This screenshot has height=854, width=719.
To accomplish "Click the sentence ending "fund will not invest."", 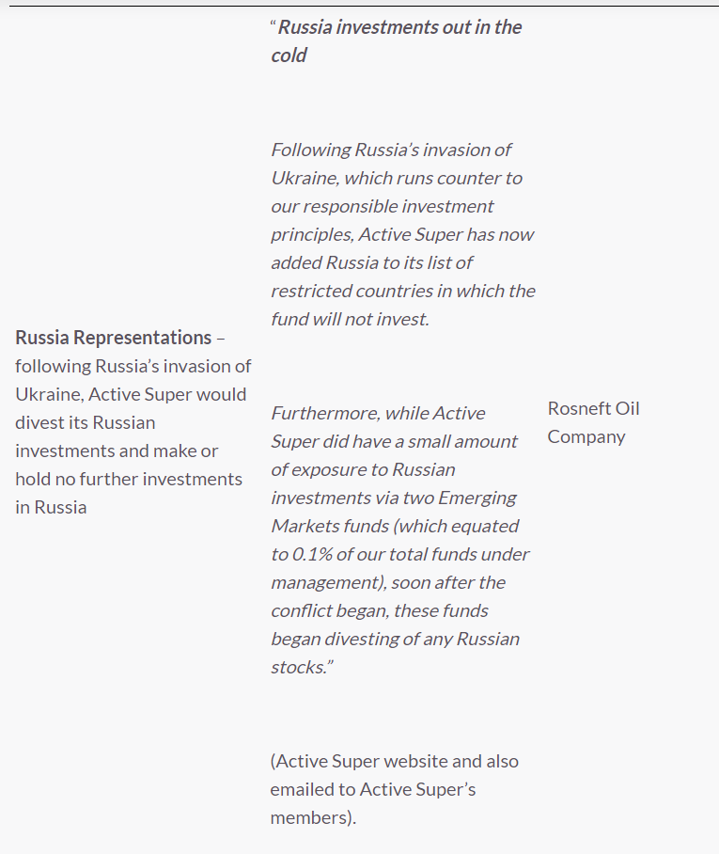I will (350, 319).
